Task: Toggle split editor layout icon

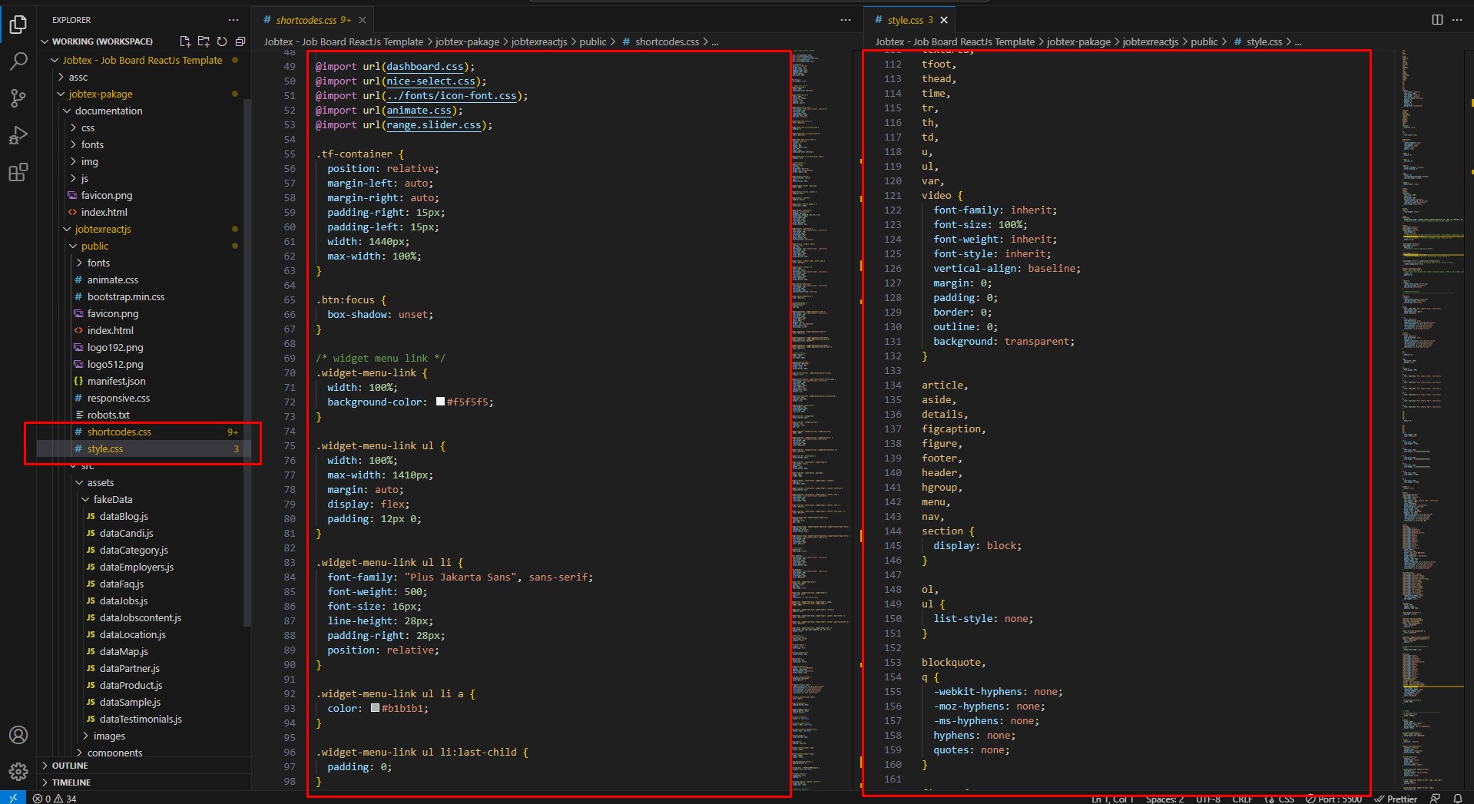Action: click(1437, 20)
